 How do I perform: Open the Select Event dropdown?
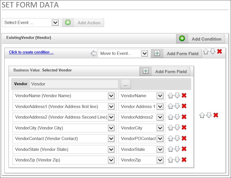[x=55, y=23]
